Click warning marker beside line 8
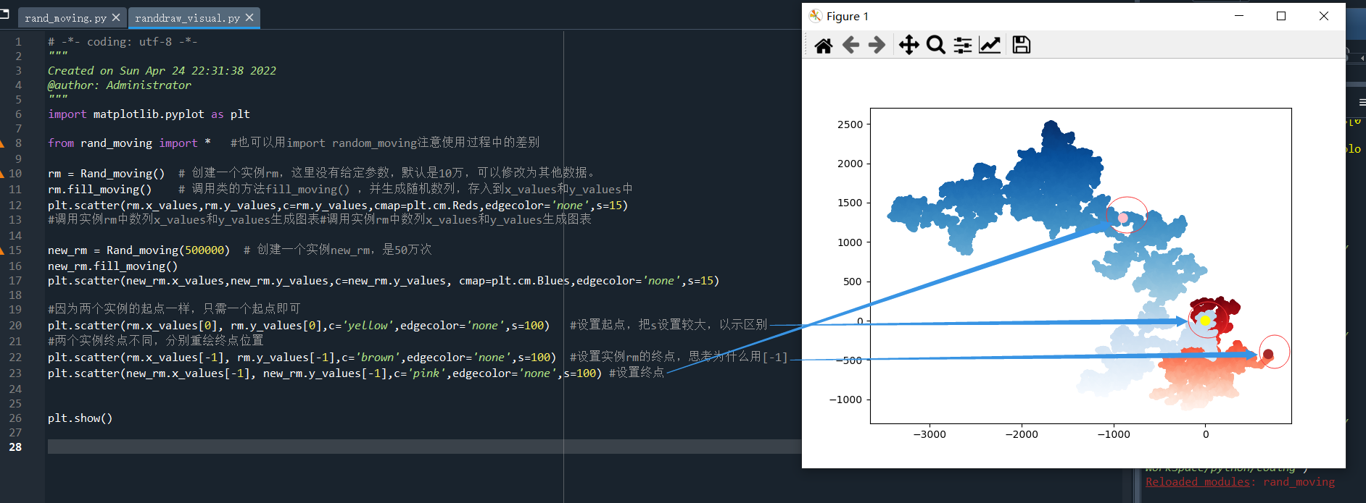Screen dimensions: 1366x503 pos(2,143)
